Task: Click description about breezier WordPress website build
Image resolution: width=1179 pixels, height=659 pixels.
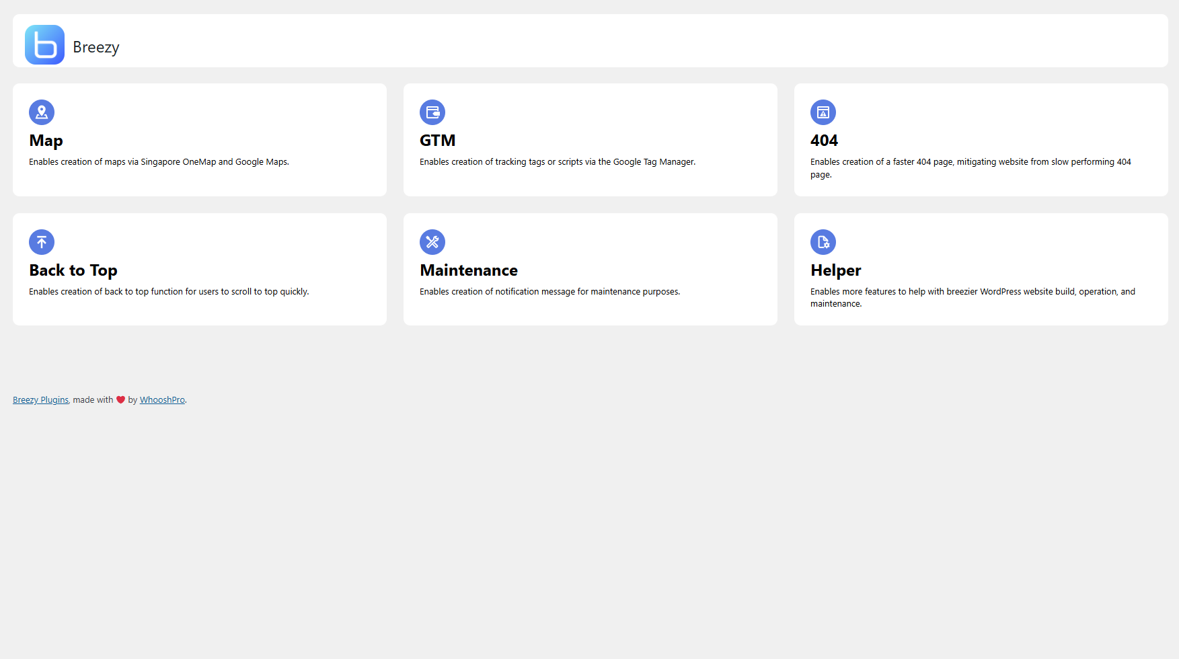Action: [973, 298]
